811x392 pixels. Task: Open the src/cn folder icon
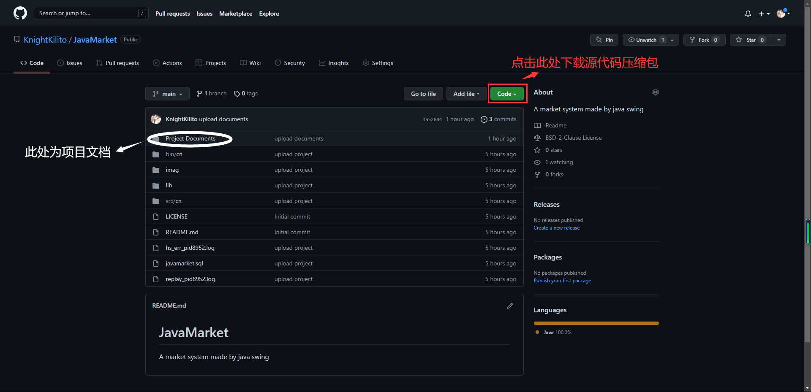click(156, 201)
